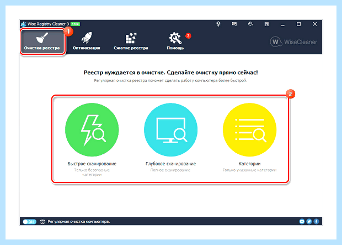Click the Глубокое сканирование label
Image resolution: width=342 pixels, height=245 pixels.
pos(171,164)
